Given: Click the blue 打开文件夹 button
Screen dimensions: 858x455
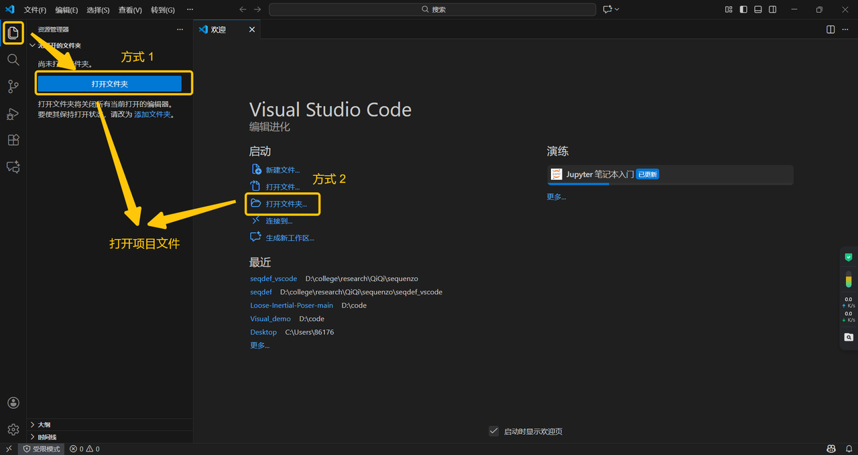Looking at the screenshot, I should [109, 84].
